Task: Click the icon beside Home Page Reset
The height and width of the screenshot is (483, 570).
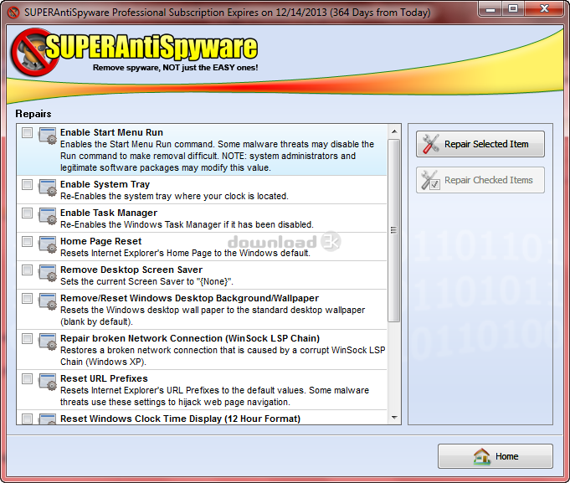Action: [x=48, y=244]
